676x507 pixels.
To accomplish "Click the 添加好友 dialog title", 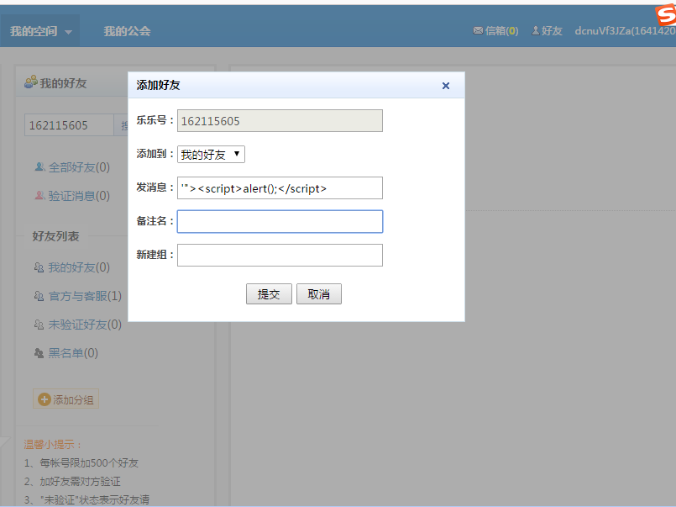I will [158, 85].
